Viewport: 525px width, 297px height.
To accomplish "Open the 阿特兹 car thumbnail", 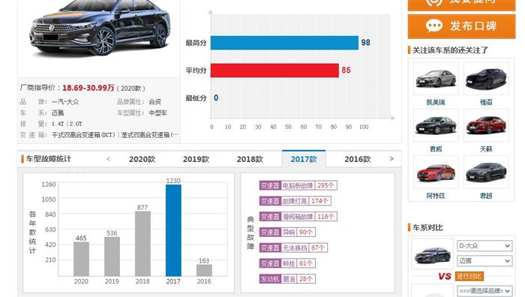I will tap(436, 172).
